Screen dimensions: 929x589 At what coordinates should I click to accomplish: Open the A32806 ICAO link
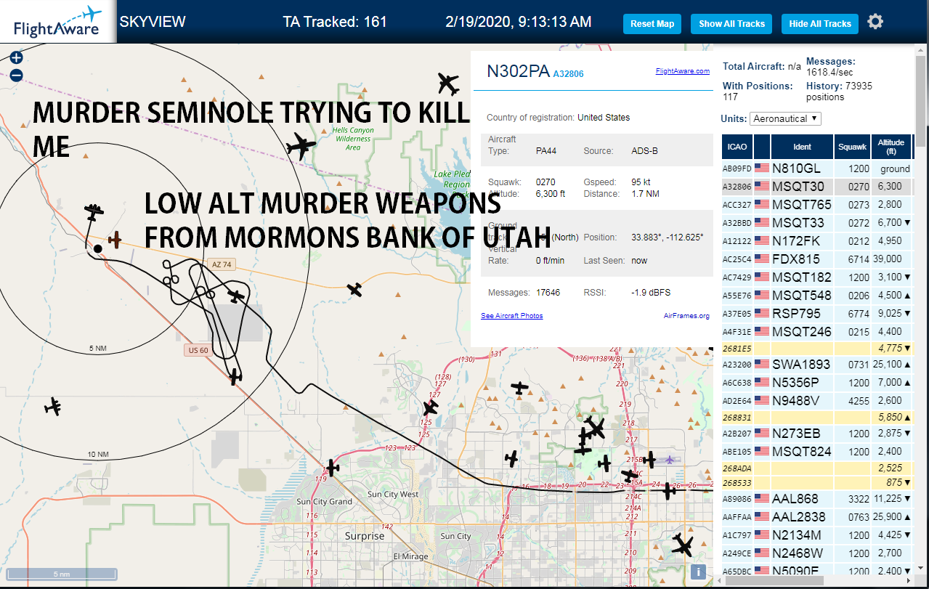click(568, 74)
